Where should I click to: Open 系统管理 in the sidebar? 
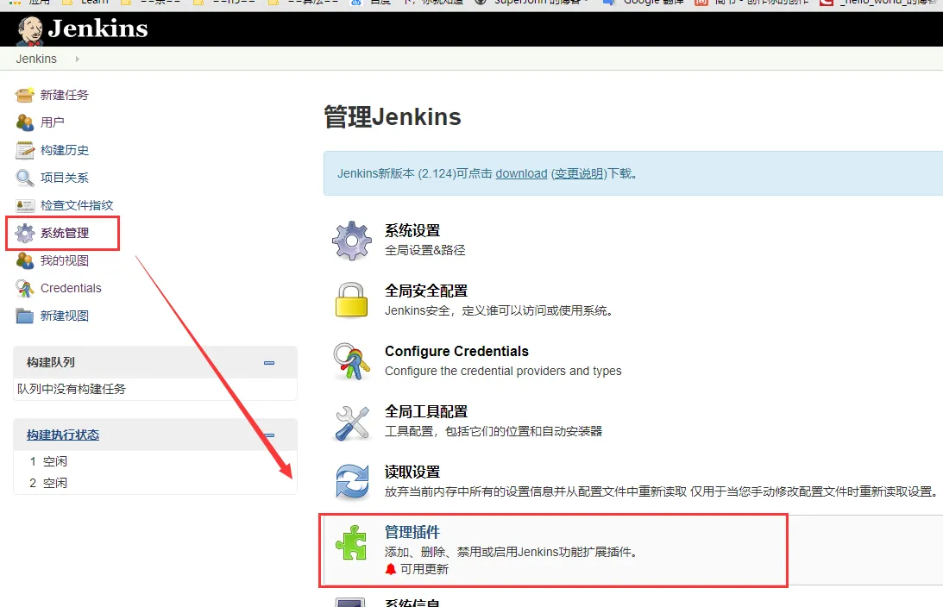[65, 233]
